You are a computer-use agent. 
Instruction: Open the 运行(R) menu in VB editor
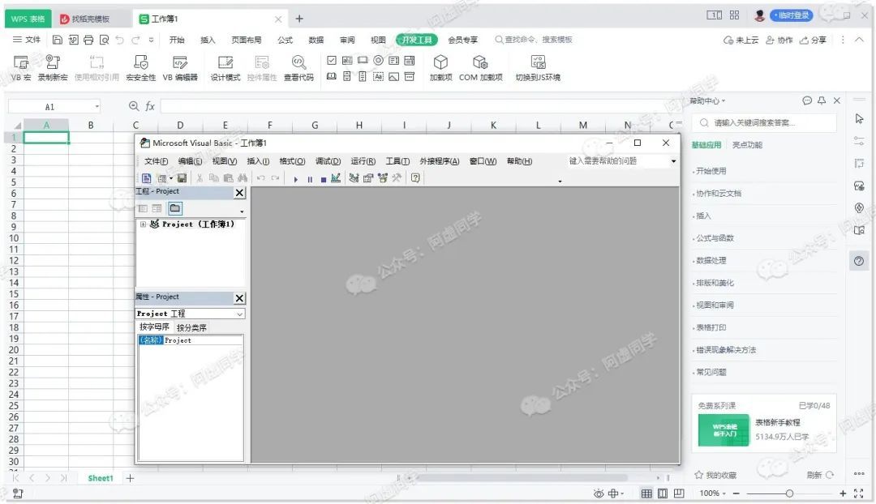363,161
